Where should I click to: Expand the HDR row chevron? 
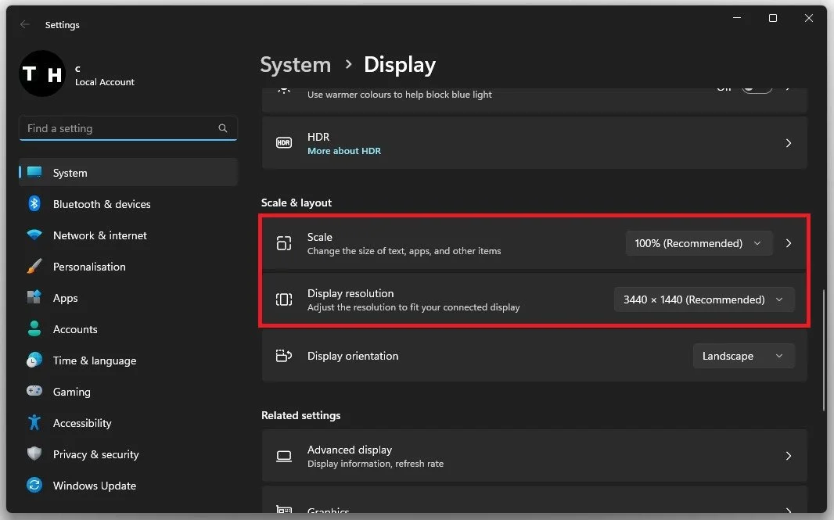pos(789,143)
